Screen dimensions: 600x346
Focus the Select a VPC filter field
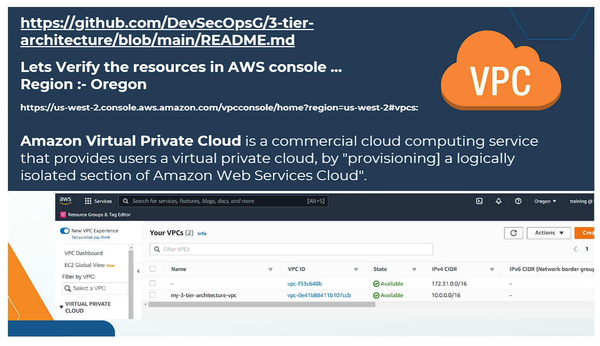click(x=95, y=288)
